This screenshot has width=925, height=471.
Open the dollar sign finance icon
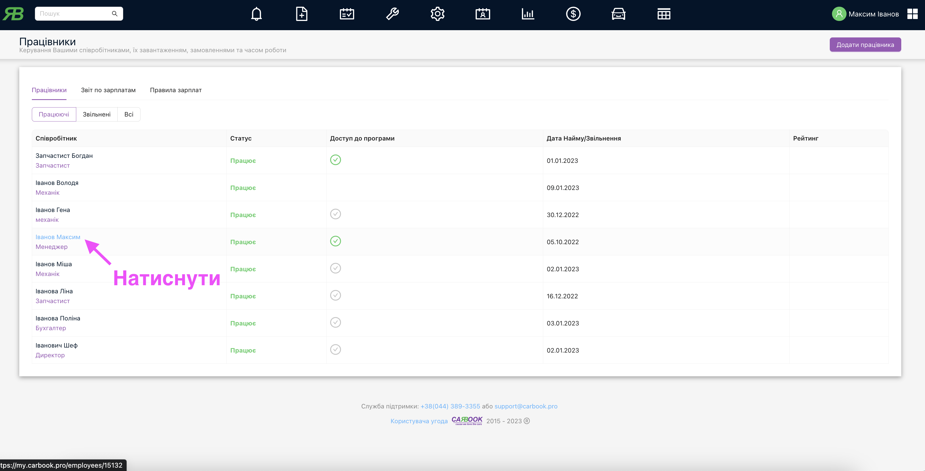(x=573, y=14)
